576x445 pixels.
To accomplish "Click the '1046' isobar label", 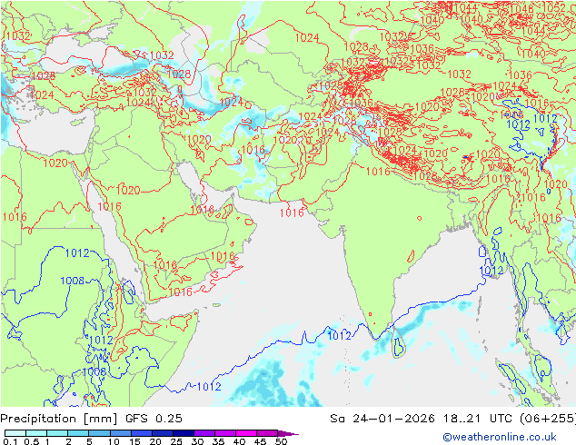I will tap(521, 9).
